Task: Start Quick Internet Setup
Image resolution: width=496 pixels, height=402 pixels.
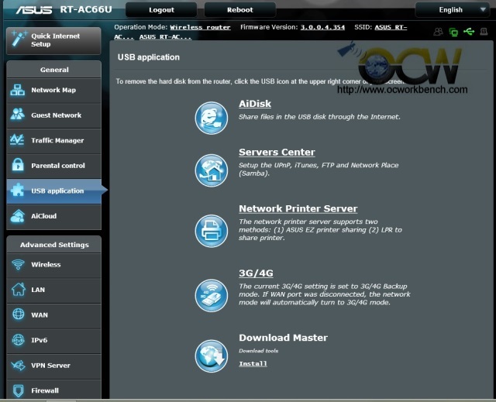Action: coord(53,40)
